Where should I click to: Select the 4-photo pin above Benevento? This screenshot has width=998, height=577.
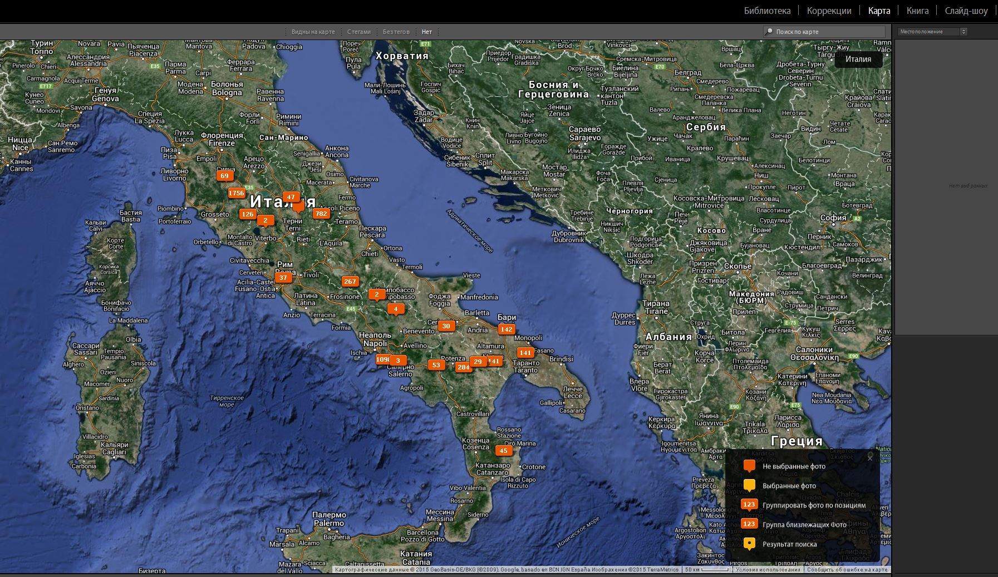pos(396,309)
